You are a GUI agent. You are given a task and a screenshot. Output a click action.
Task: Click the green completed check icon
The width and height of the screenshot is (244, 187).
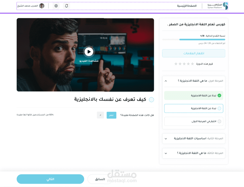click(219, 95)
